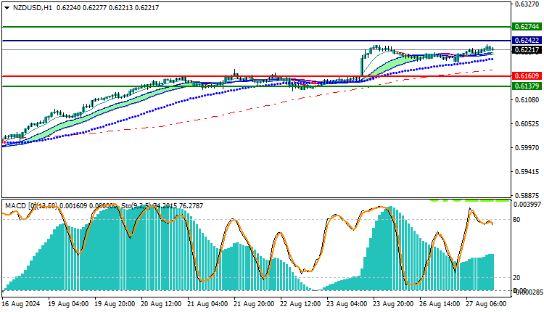Click the 0.59415 price axis label

pyautogui.click(x=527, y=172)
